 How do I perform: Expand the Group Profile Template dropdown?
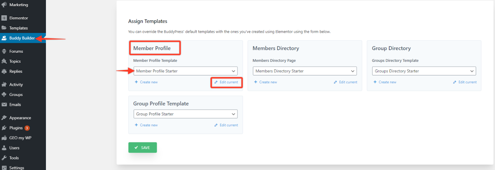click(185, 114)
